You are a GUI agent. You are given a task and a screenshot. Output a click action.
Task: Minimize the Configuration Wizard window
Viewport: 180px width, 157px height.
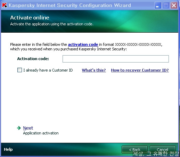click(158, 5)
